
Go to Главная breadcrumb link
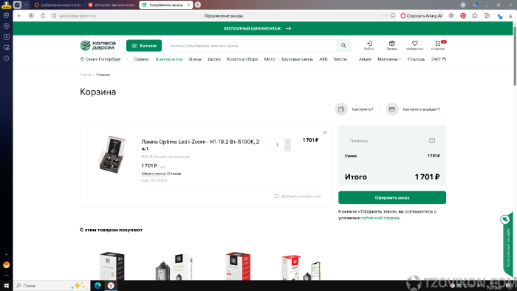pyautogui.click(x=86, y=75)
